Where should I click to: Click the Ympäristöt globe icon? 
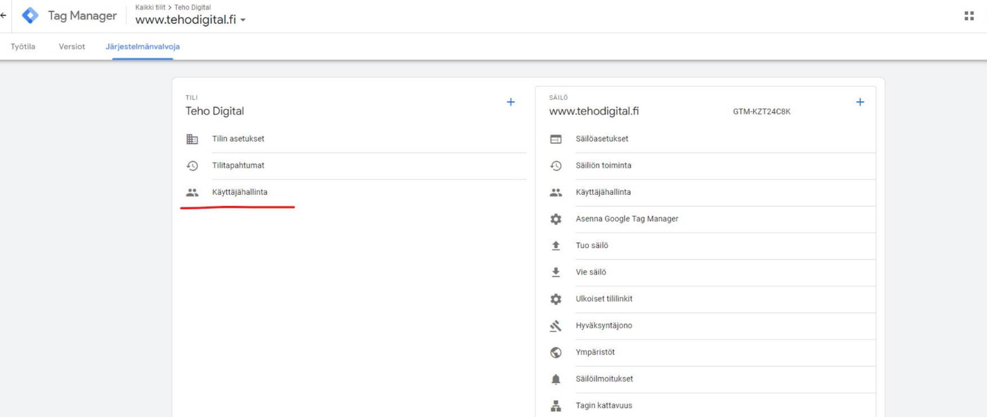tap(556, 352)
